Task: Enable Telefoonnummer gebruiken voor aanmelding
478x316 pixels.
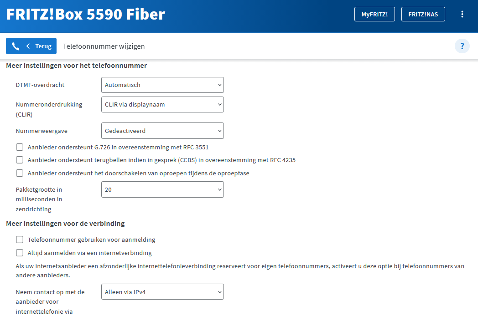Action: pos(20,240)
